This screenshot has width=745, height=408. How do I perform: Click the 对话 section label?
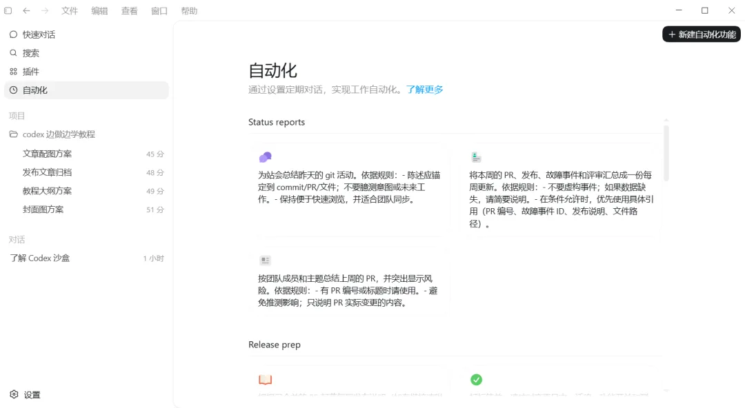pos(17,239)
